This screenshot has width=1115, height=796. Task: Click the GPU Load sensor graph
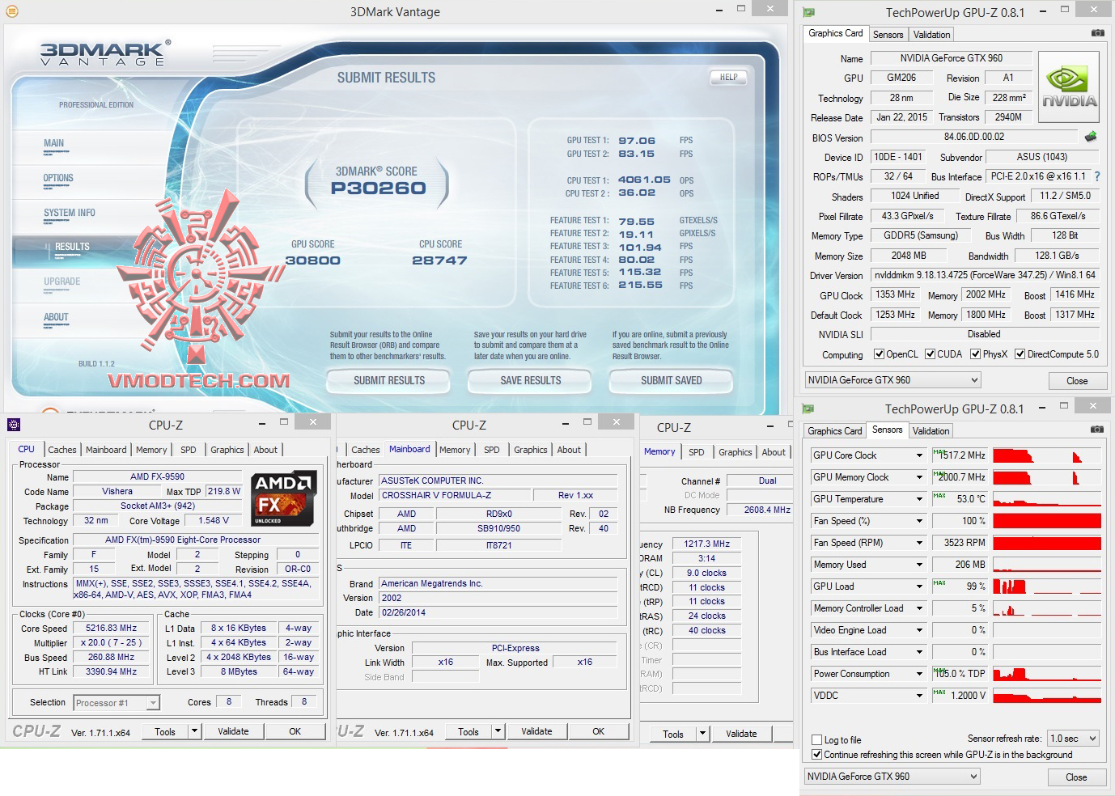(1047, 586)
